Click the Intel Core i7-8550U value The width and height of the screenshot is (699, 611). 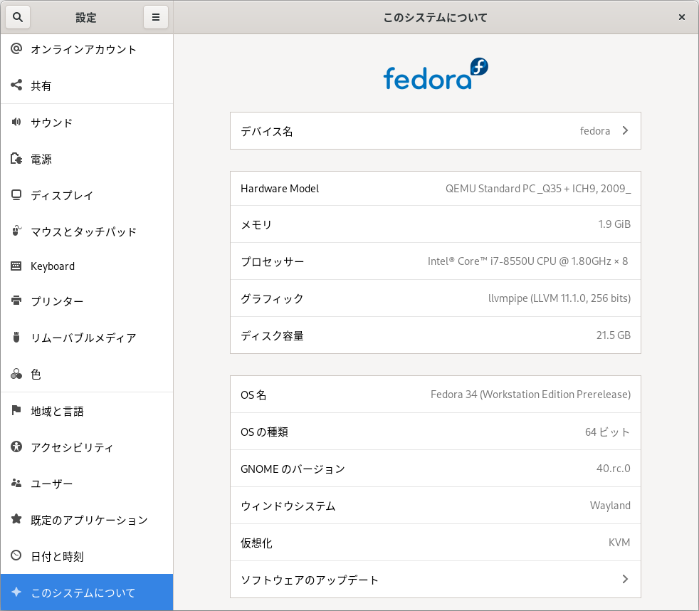coord(528,261)
